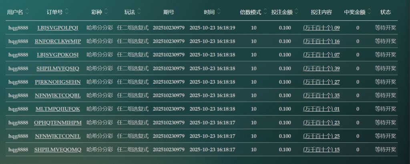Viewport: 410px width, 164px height.
Task: Click bet content (万千百十个) 15
Action: (x=321, y=150)
